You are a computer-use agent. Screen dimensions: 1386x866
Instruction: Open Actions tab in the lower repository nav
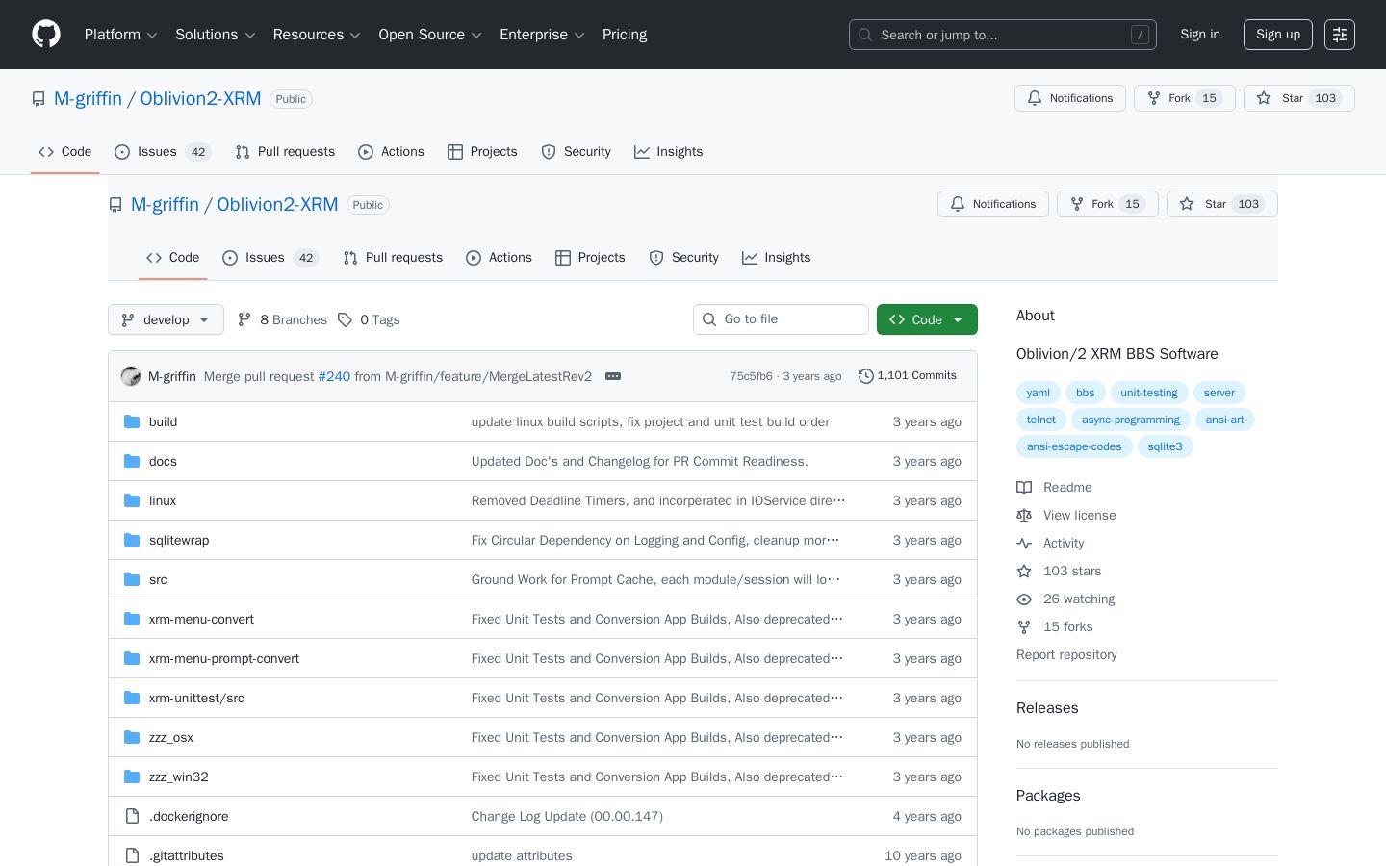pyautogui.click(x=499, y=258)
